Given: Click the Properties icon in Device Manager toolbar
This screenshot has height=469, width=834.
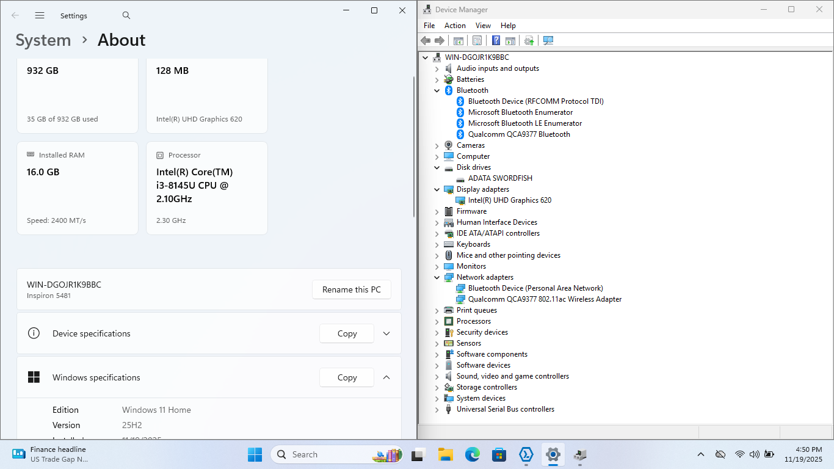Looking at the screenshot, I should (477, 40).
